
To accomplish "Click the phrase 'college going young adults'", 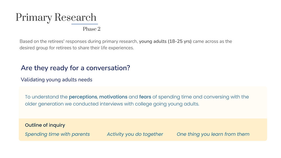I will pyautogui.click(x=167, y=104).
